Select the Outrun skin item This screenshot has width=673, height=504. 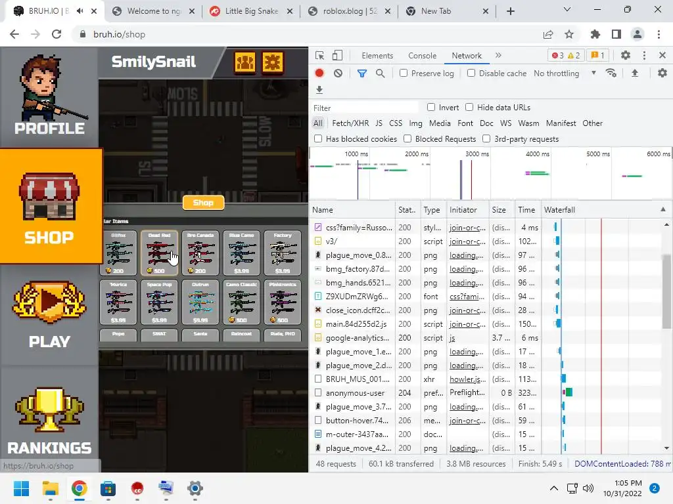click(200, 302)
